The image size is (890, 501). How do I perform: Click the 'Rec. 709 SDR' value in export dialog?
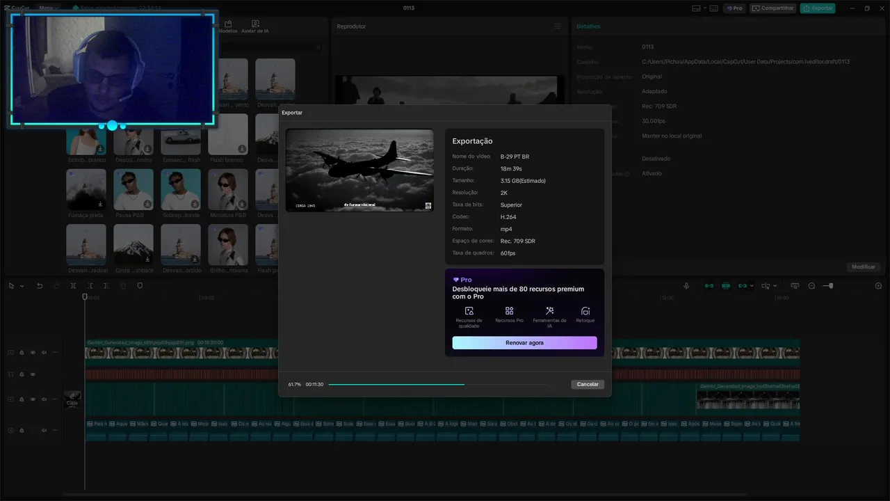(x=518, y=241)
